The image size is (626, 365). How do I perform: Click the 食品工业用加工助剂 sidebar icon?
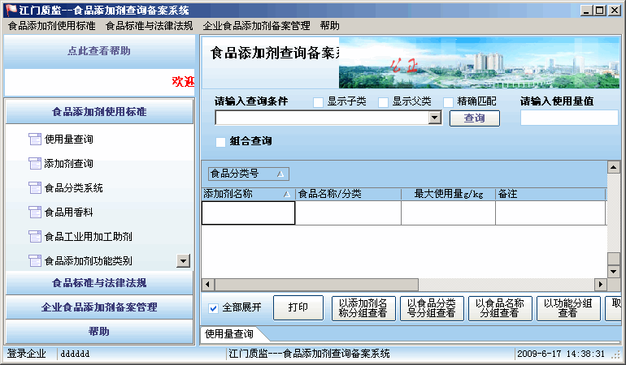34,237
